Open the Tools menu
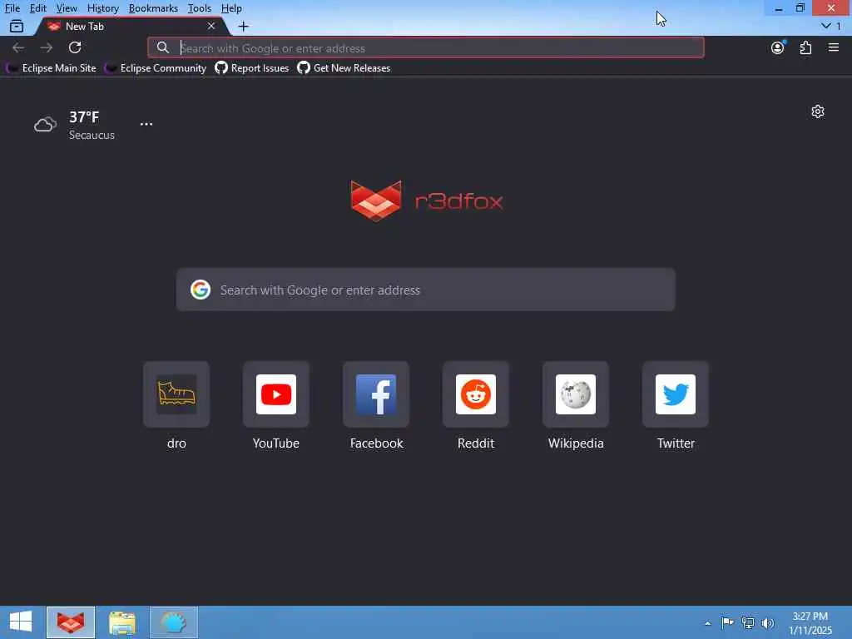This screenshot has height=639, width=852. click(199, 8)
